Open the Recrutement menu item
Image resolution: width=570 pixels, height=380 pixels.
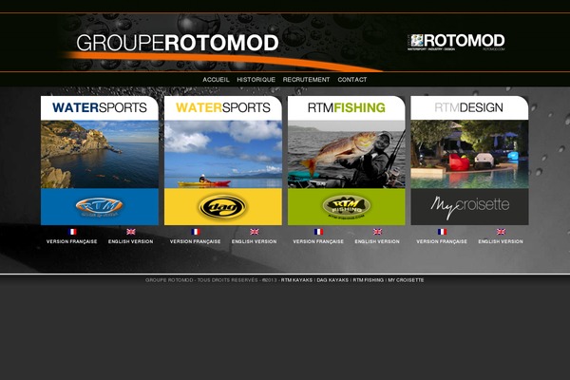(x=306, y=80)
